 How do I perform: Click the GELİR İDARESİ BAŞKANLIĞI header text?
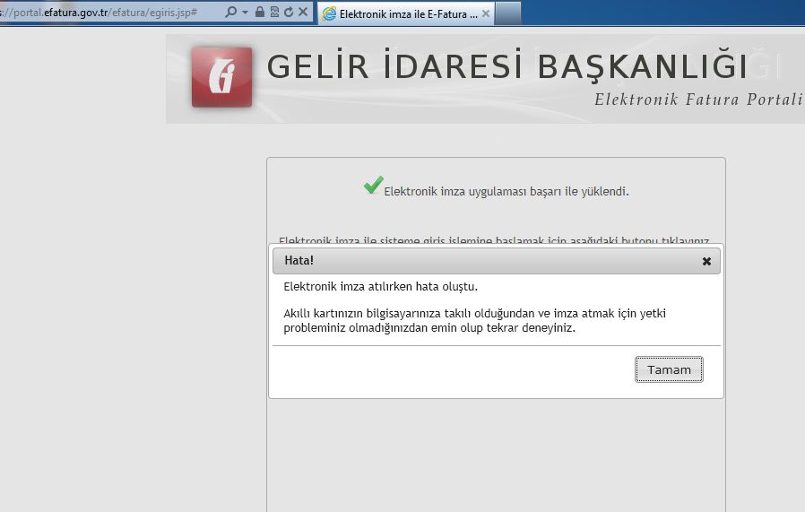pyautogui.click(x=507, y=67)
